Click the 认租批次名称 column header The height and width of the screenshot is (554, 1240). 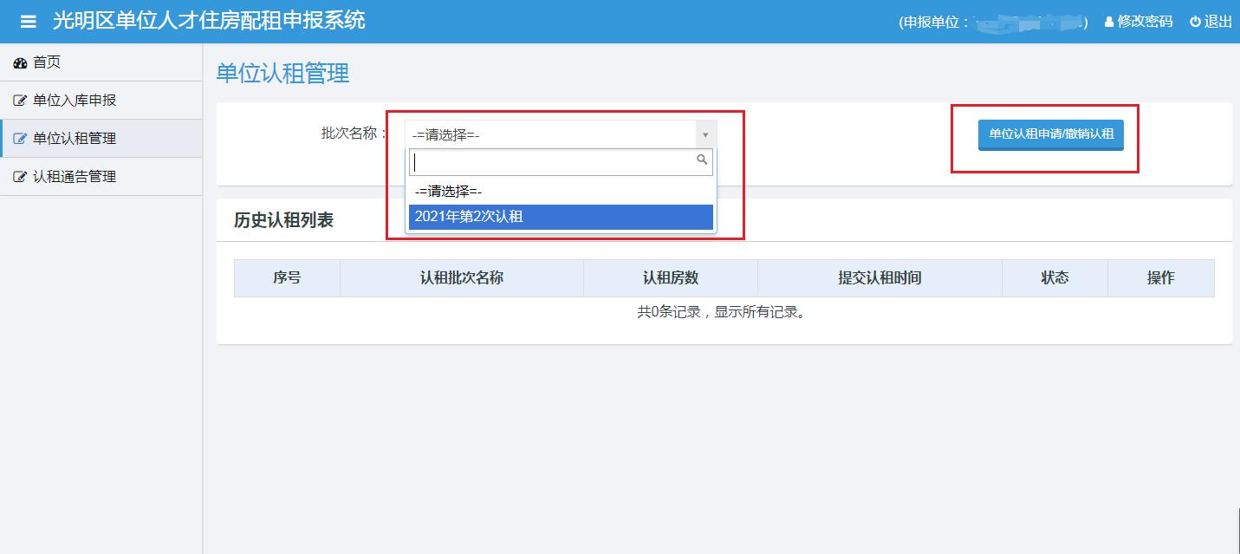pos(461,277)
